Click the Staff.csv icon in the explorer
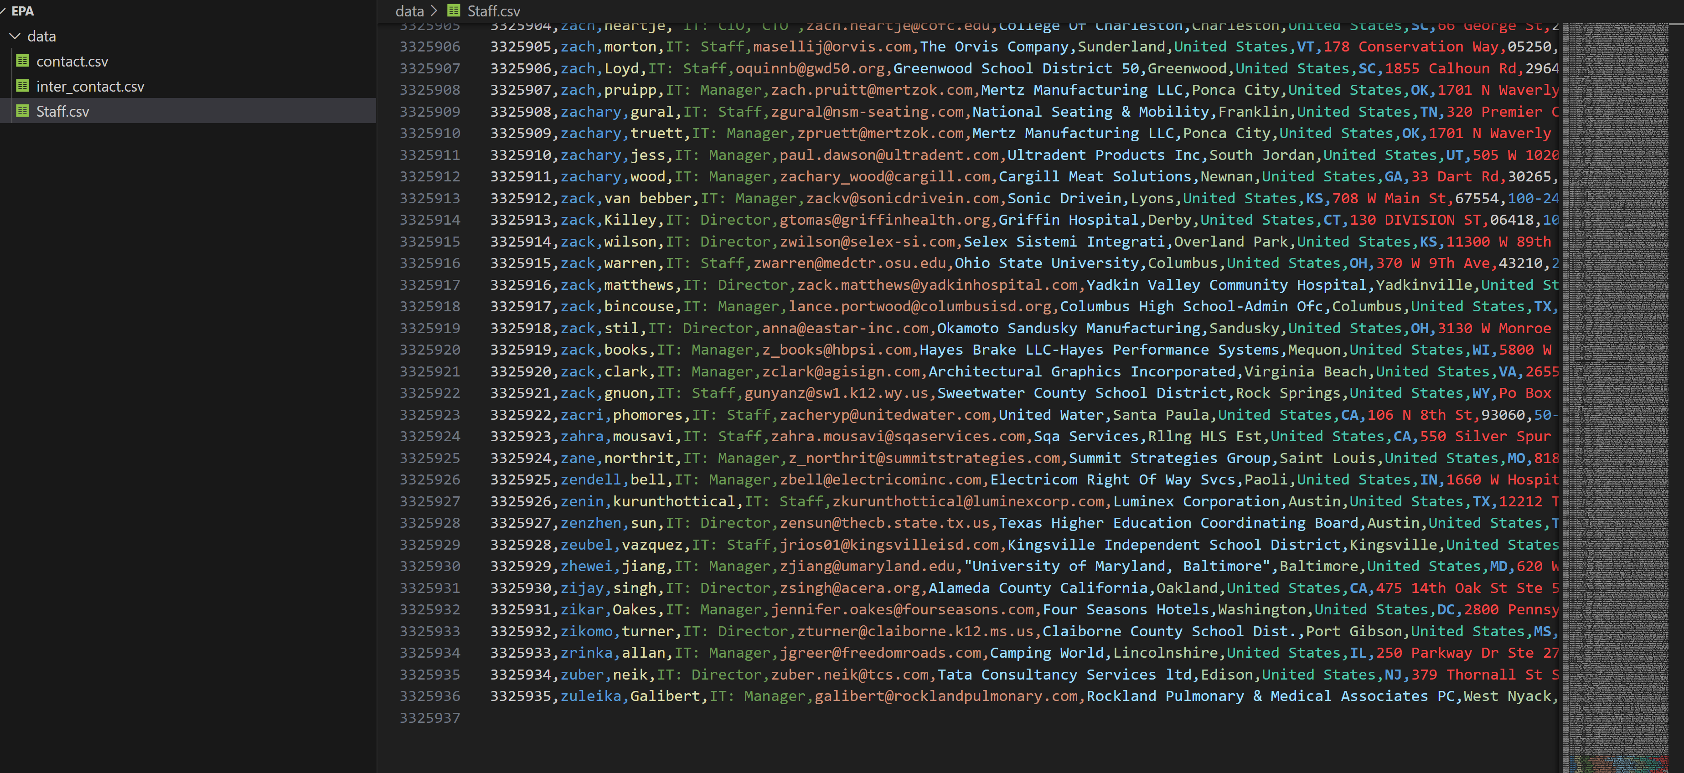This screenshot has width=1684, height=773. coord(22,111)
